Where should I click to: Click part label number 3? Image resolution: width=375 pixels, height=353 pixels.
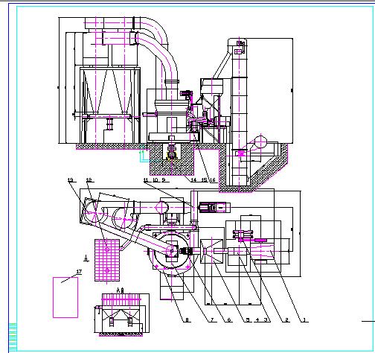(x=266, y=320)
